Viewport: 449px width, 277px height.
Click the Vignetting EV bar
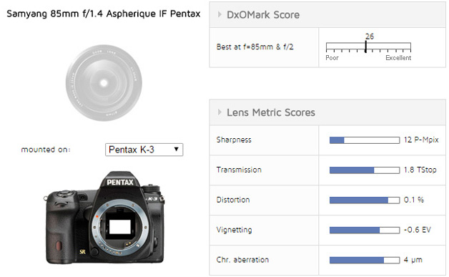tap(365, 230)
